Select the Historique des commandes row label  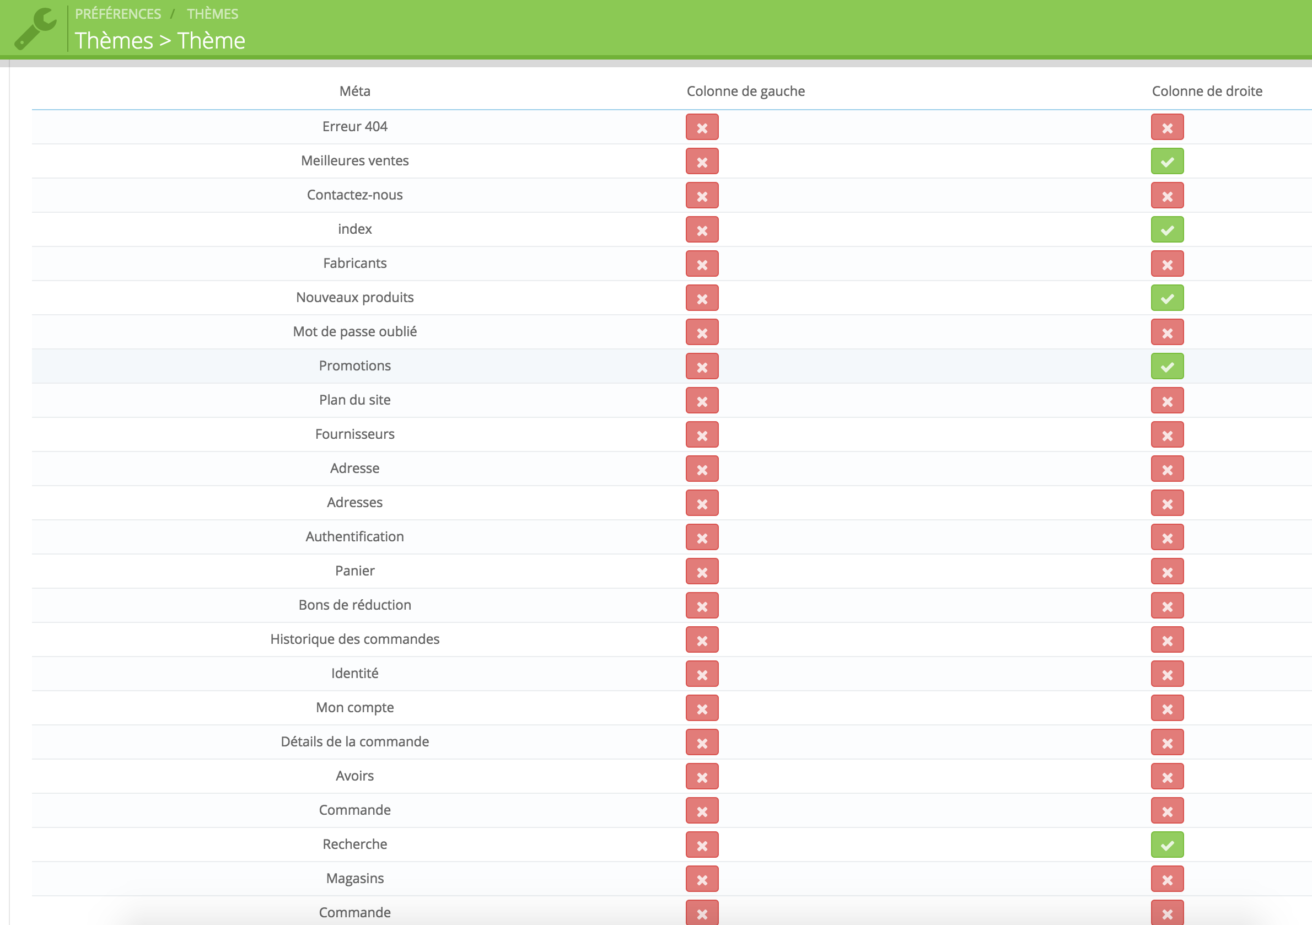click(x=354, y=639)
